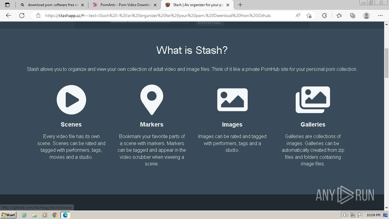Viewport: 389px width, 219px height.
Task: View site information via the lock icon
Action: [x=38, y=16]
